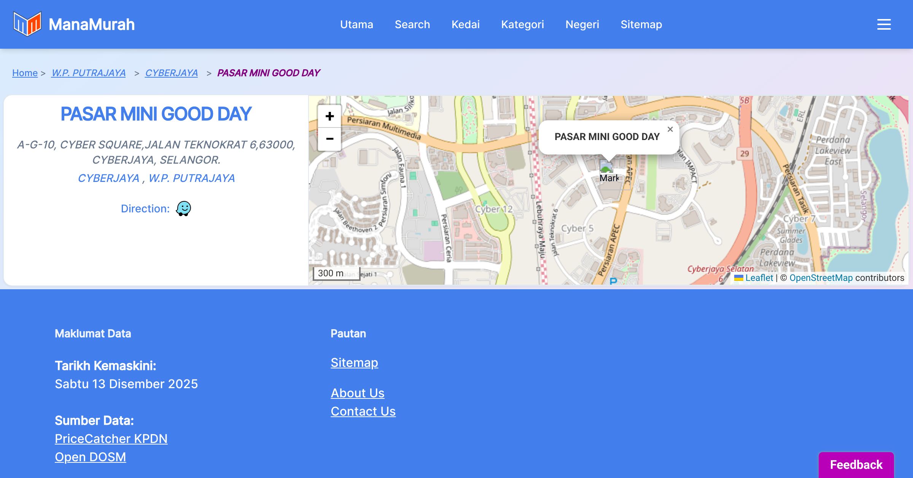Open Negeri from the top navigation
The height and width of the screenshot is (478, 913).
click(582, 24)
